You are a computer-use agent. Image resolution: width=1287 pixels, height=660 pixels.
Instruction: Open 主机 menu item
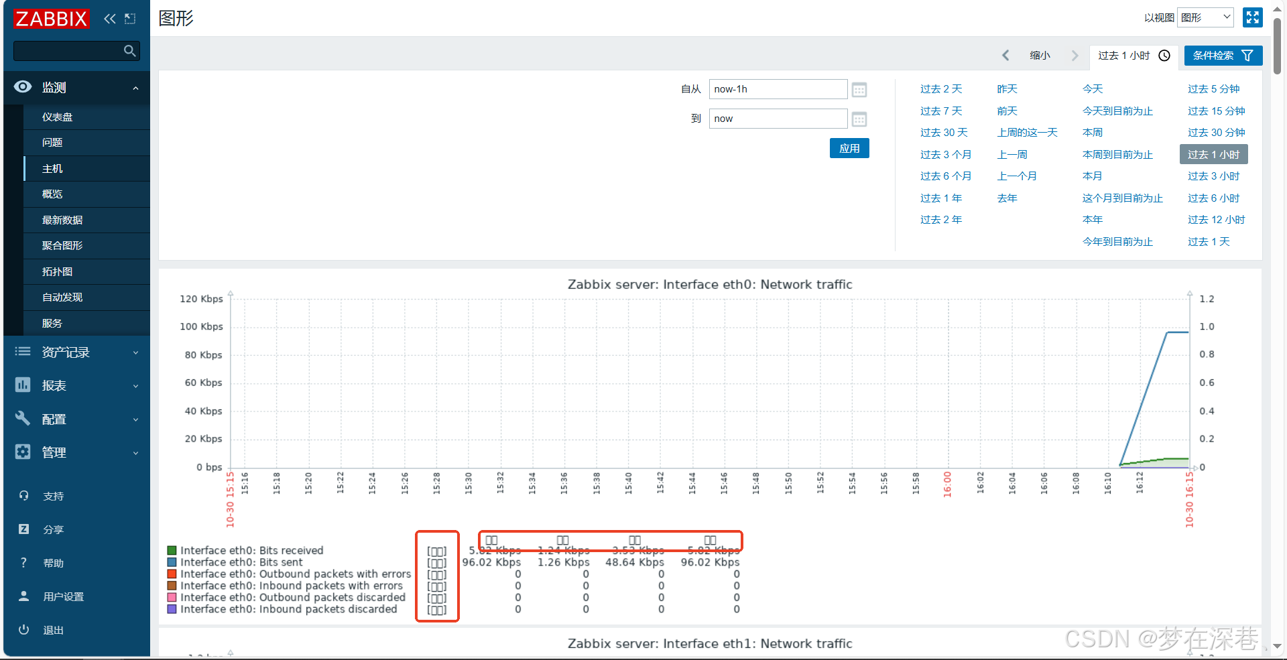tap(86, 169)
